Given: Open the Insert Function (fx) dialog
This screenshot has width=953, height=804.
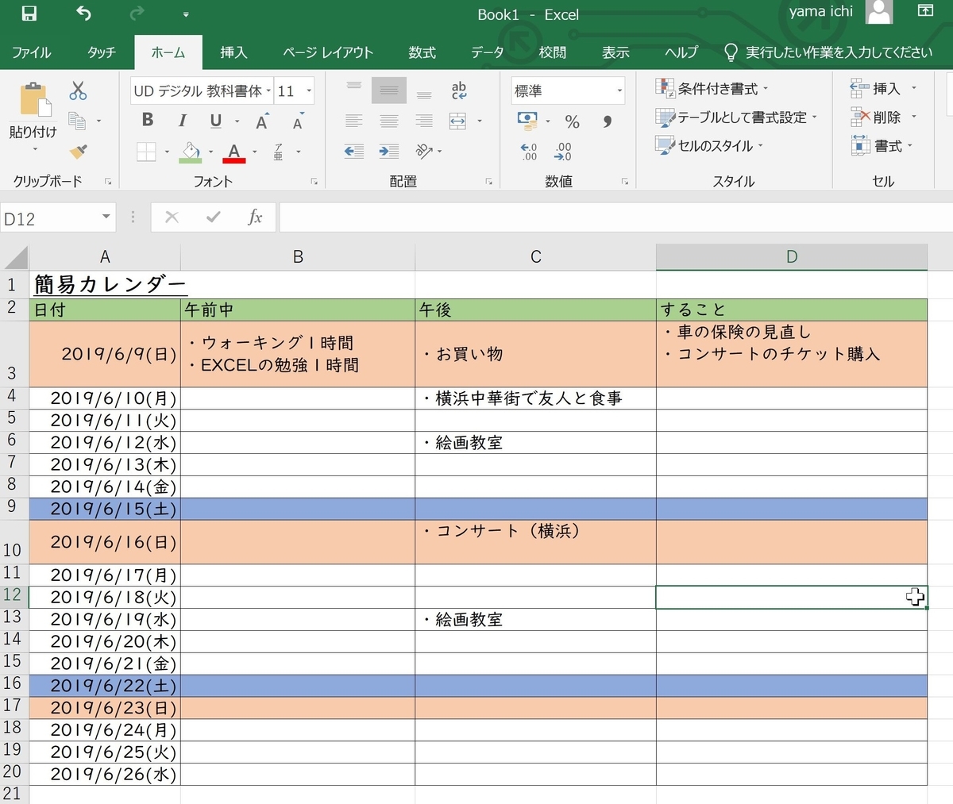Looking at the screenshot, I should 256,217.
